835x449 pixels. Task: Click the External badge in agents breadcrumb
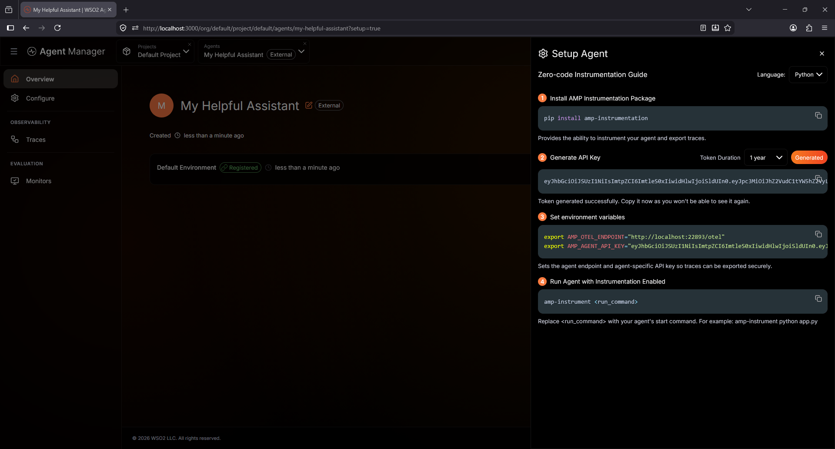281,54
